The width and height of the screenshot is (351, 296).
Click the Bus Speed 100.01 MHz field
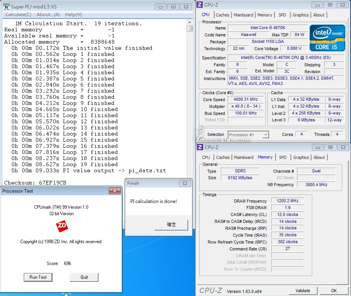tap(246, 113)
